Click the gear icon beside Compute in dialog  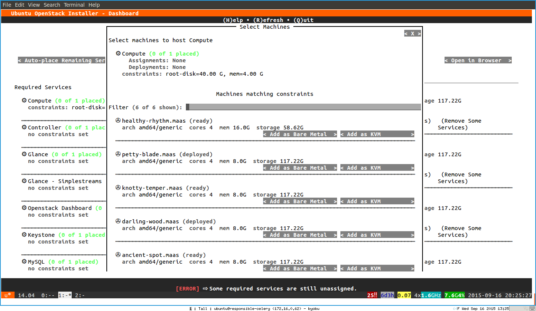pos(118,54)
